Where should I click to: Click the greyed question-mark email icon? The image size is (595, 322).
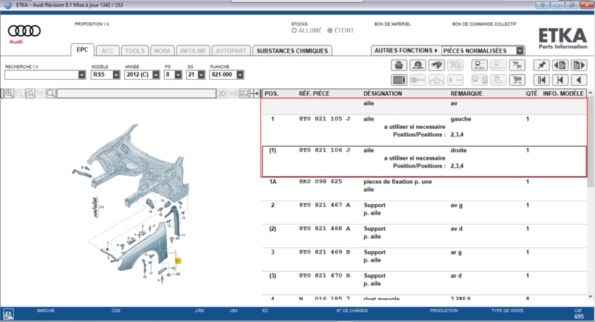coord(455,65)
